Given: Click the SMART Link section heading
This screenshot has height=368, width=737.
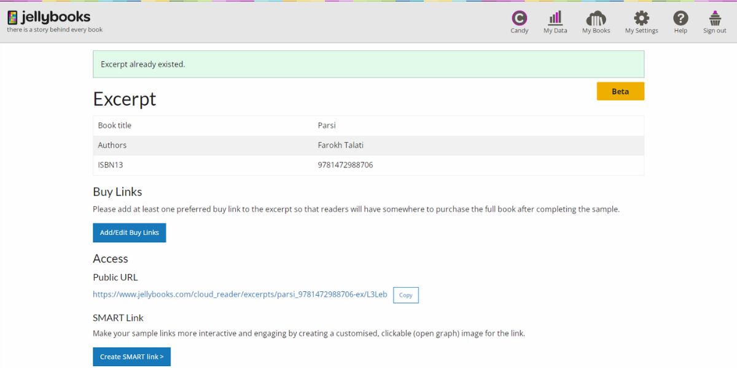Looking at the screenshot, I should pyautogui.click(x=118, y=318).
